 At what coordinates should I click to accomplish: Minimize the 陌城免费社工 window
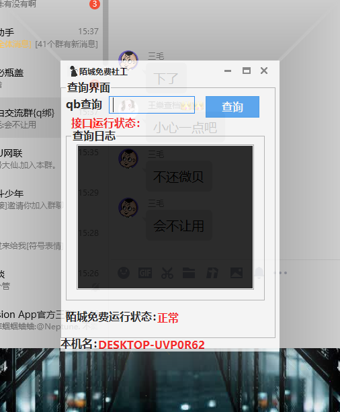click(x=228, y=71)
